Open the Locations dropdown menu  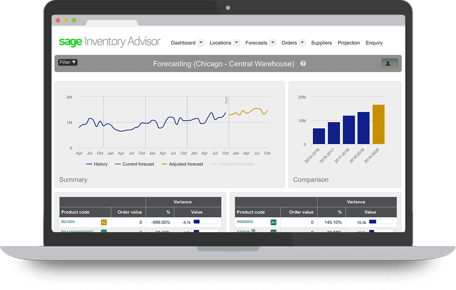(224, 43)
